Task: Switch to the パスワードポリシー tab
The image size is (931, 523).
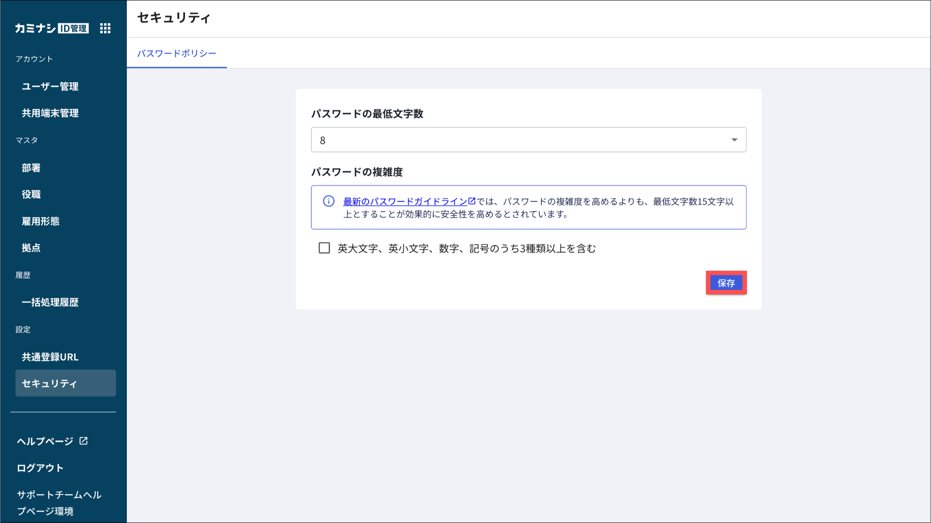Action: coord(177,53)
